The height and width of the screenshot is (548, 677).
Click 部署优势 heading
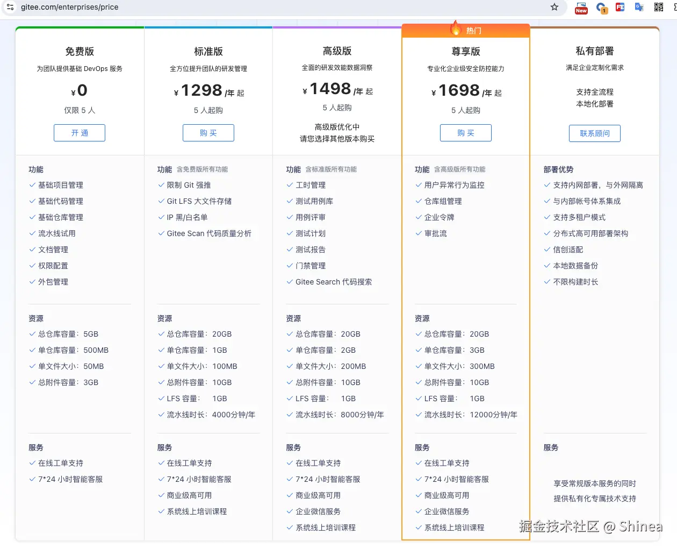(x=558, y=169)
